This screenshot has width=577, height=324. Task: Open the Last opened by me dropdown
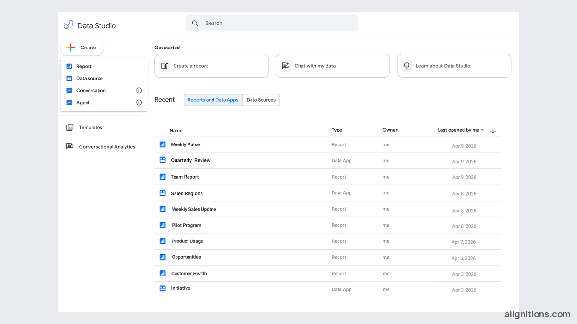click(461, 130)
